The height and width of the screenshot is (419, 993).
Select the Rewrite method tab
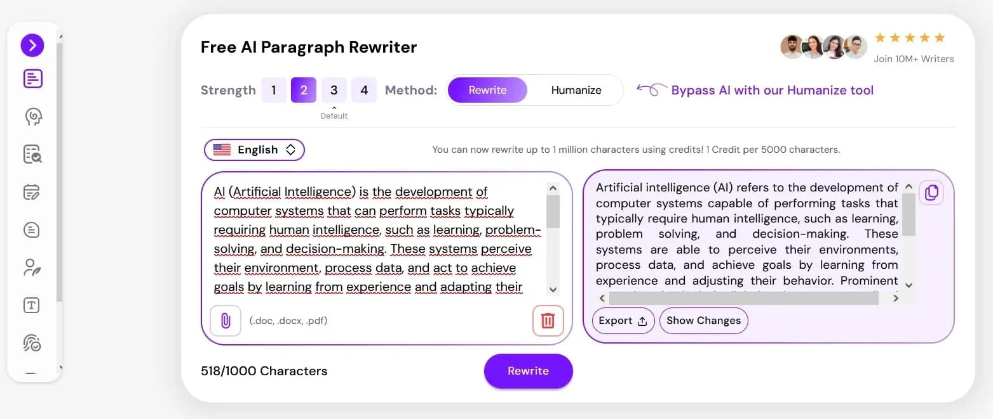point(487,90)
